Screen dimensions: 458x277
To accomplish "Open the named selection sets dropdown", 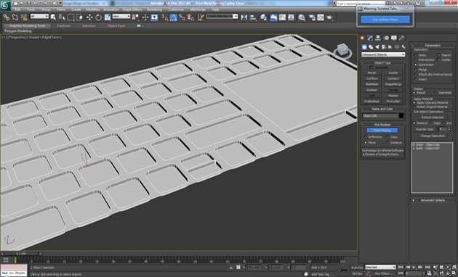I will click(222, 16).
